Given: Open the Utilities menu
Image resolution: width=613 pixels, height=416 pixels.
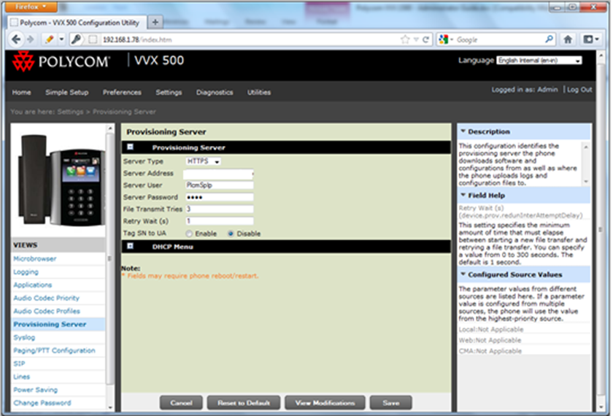Looking at the screenshot, I should (x=259, y=92).
